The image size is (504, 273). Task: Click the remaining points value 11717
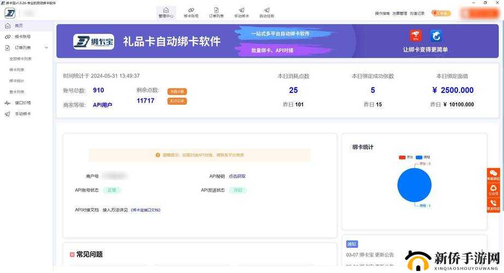146,100
